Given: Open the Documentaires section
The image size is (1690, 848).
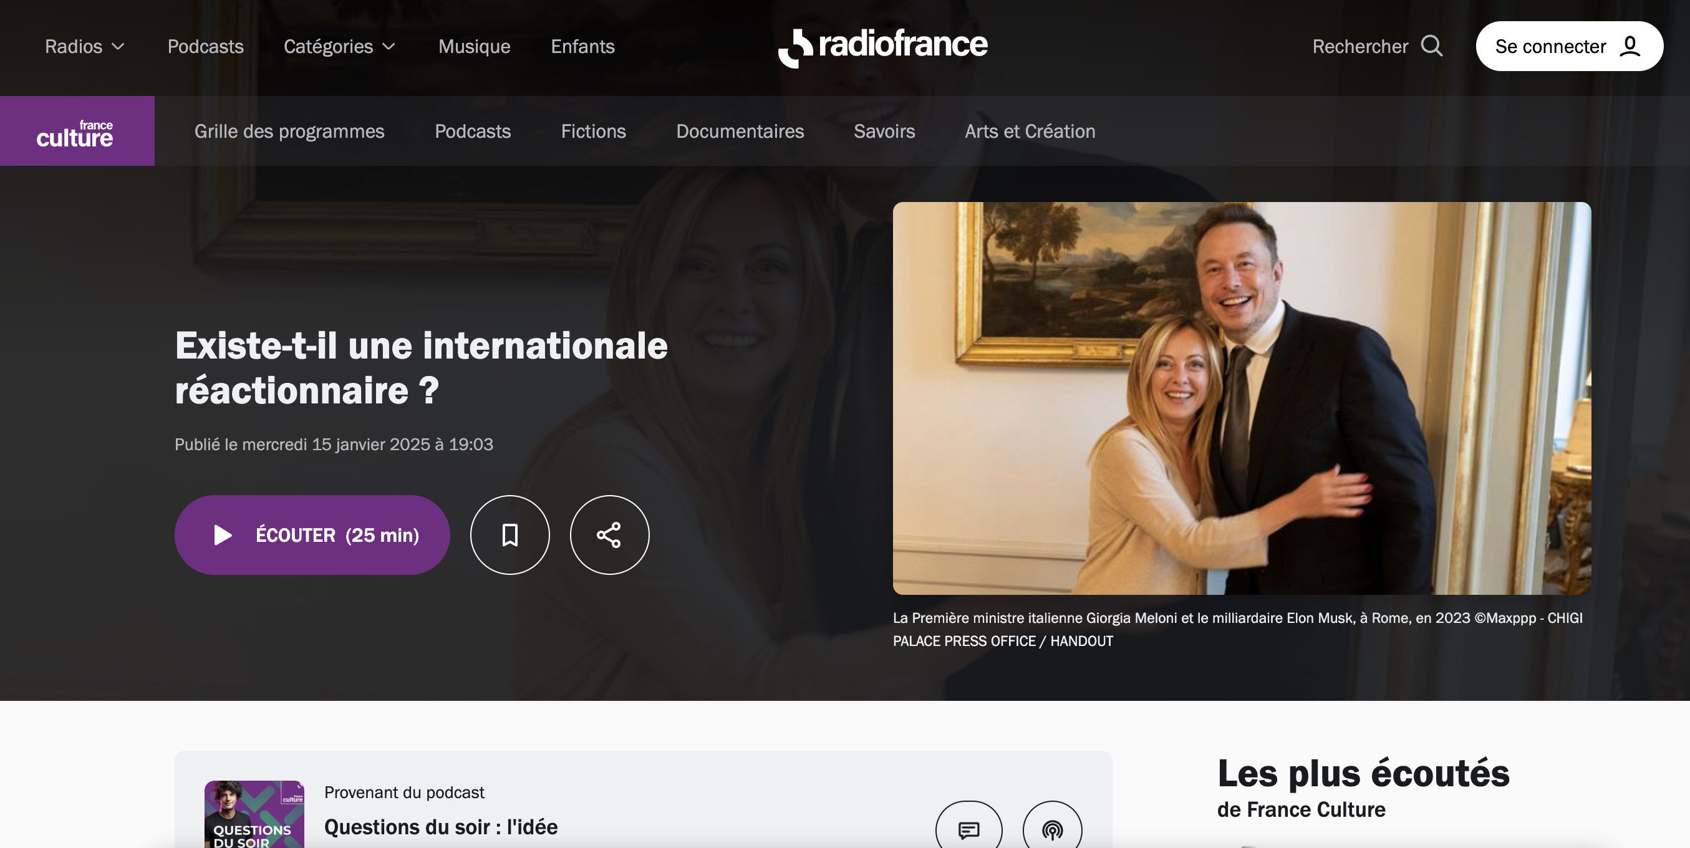Looking at the screenshot, I should tap(740, 131).
